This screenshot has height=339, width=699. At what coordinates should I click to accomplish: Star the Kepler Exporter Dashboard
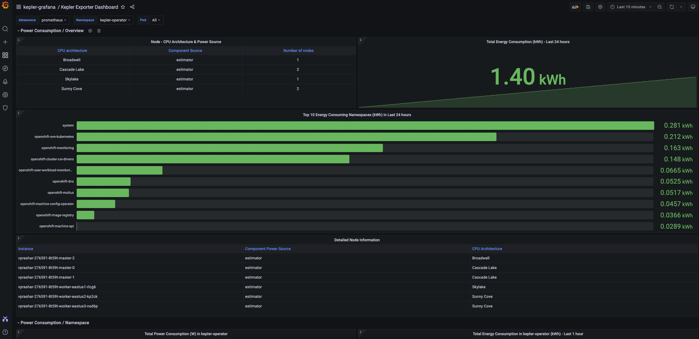(x=123, y=7)
